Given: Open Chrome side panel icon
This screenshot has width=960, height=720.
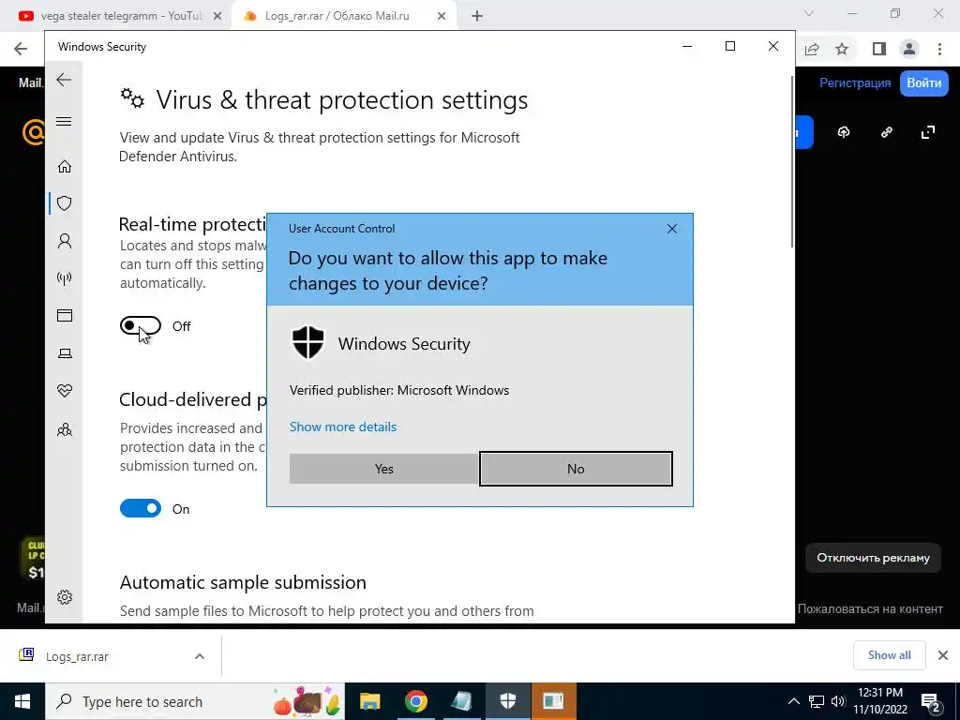Looking at the screenshot, I should click(879, 49).
